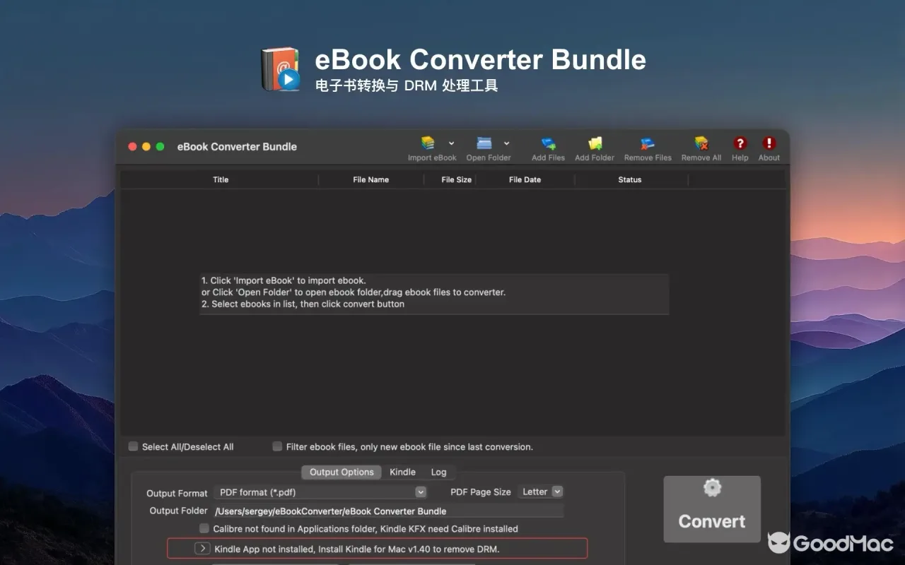The width and height of the screenshot is (905, 565).
Task: Toggle the Calibre not found checkbox
Action: 204,528
